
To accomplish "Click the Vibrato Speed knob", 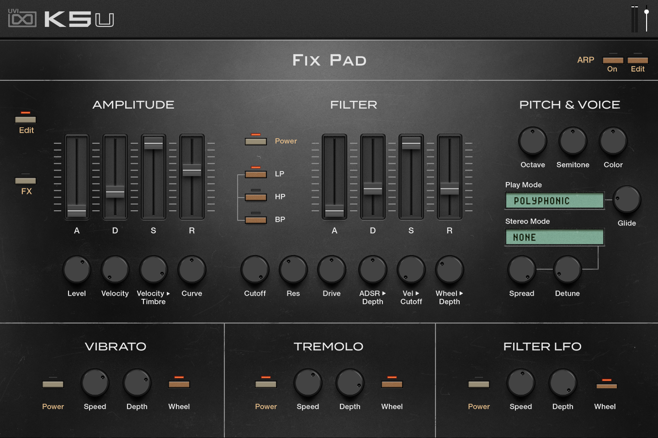I will [x=95, y=383].
